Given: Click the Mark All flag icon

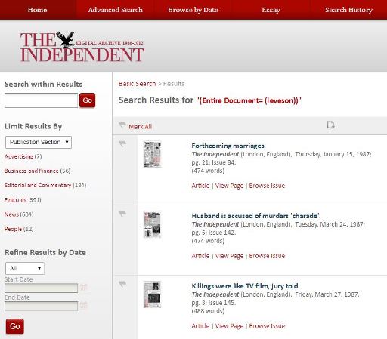Looking at the screenshot, I should point(122,125).
